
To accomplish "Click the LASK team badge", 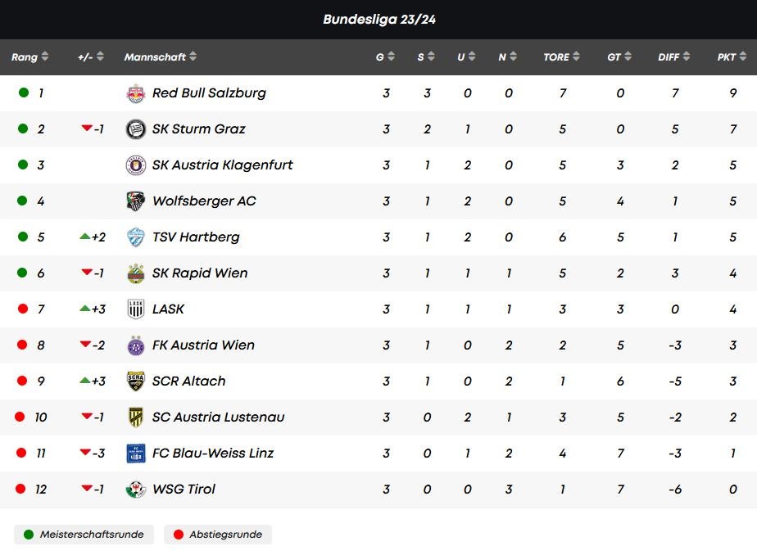I will (x=136, y=309).
